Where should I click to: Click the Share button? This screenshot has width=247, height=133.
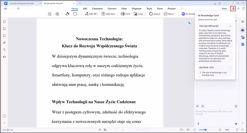pyautogui.click(x=224, y=8)
